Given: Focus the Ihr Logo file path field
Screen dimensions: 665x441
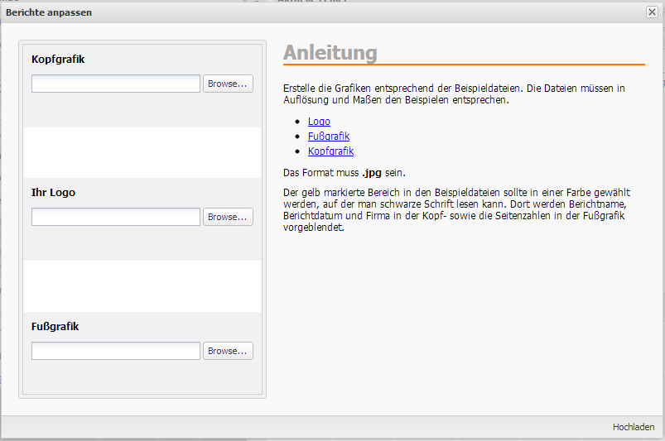Looking at the screenshot, I should [x=116, y=217].
